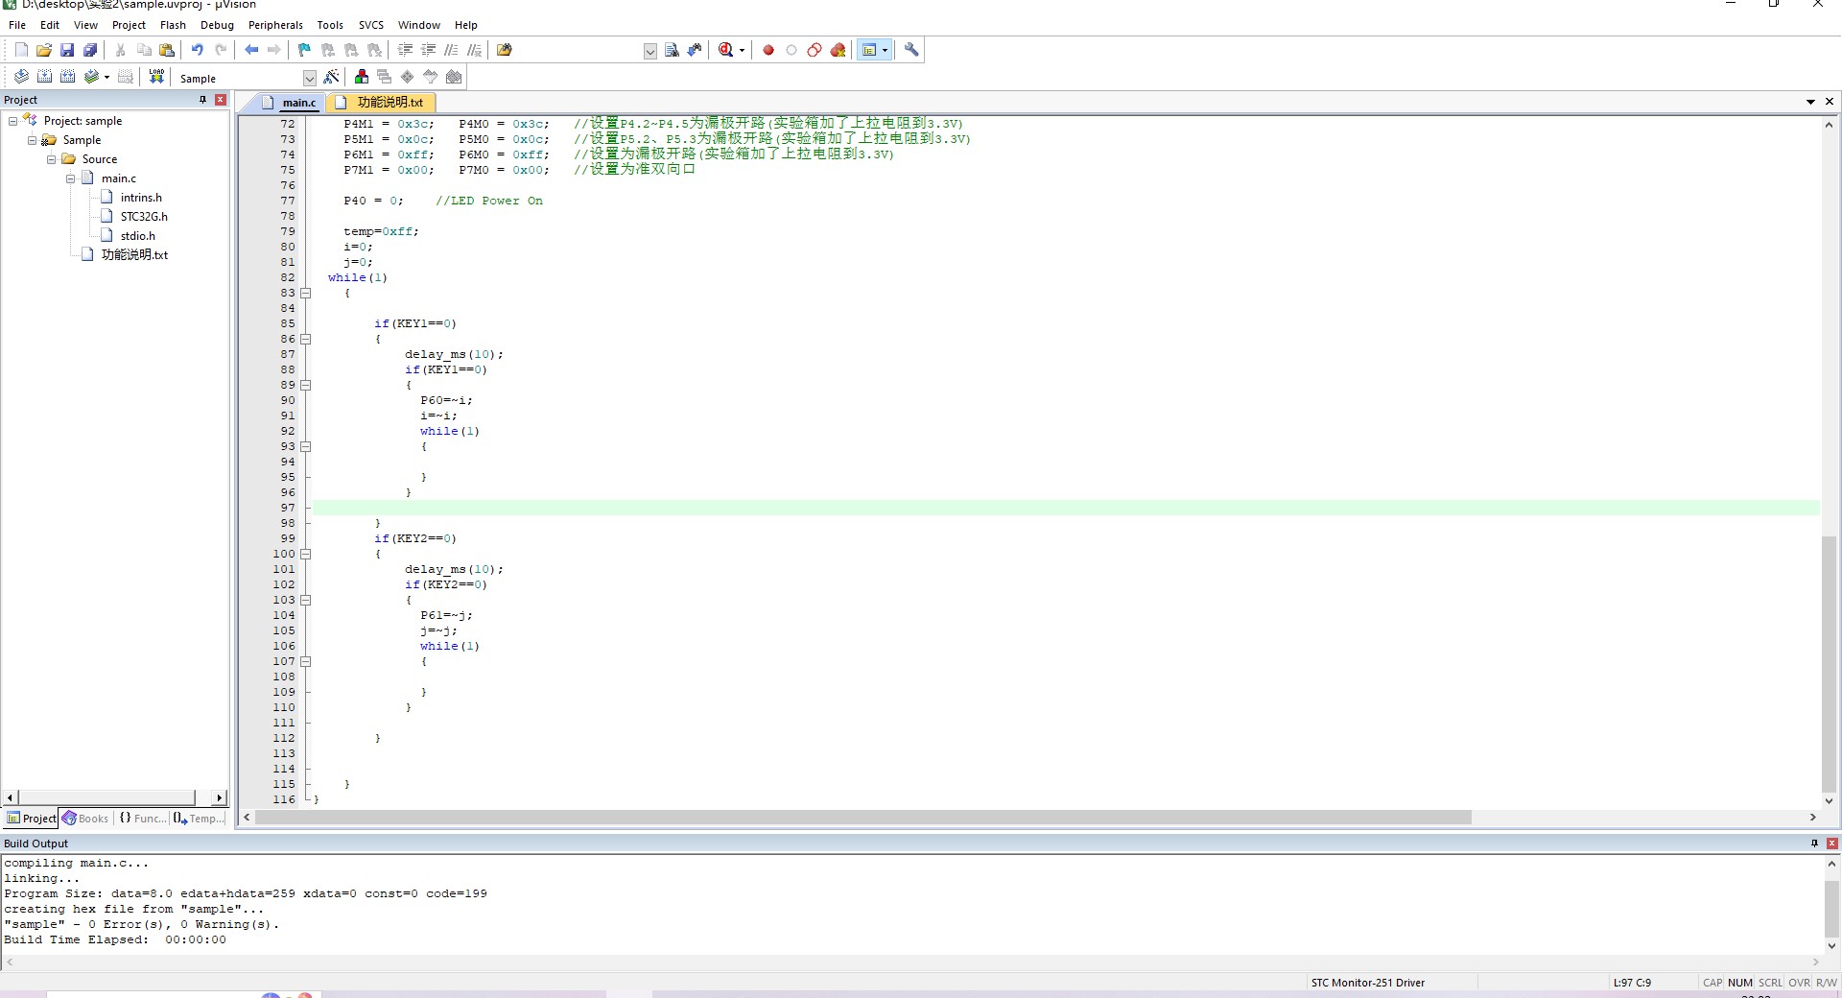Viewport: 1842px width, 998px height.
Task: Pin the Project panel
Action: pyautogui.click(x=202, y=100)
